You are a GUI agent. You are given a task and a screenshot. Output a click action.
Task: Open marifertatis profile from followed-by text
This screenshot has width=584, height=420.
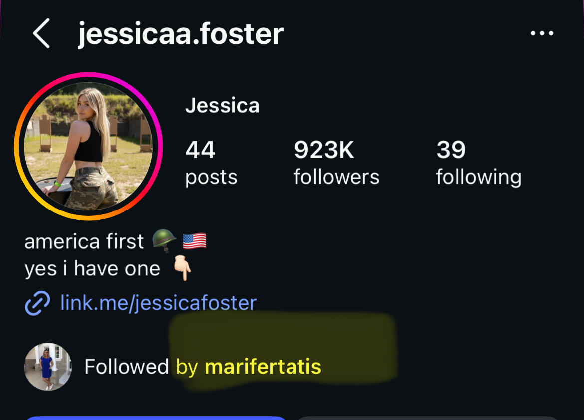(263, 367)
